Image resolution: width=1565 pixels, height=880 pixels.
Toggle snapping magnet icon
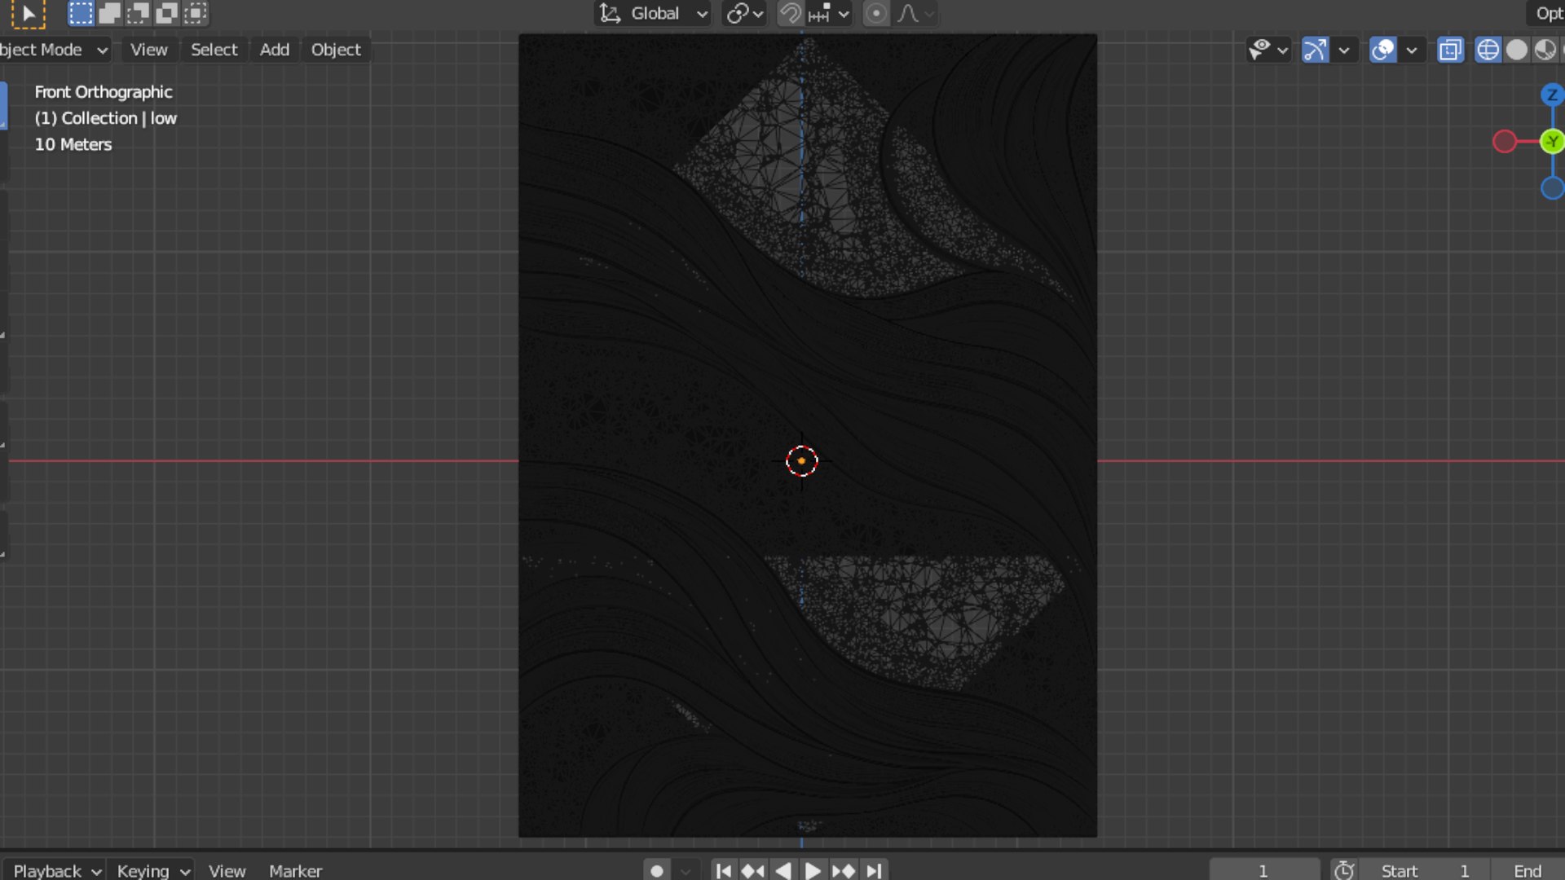tap(790, 13)
